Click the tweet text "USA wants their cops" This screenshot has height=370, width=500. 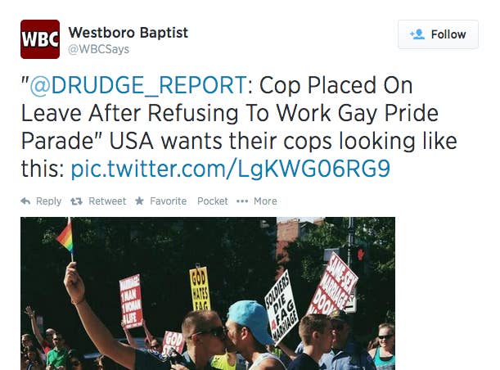(220, 141)
